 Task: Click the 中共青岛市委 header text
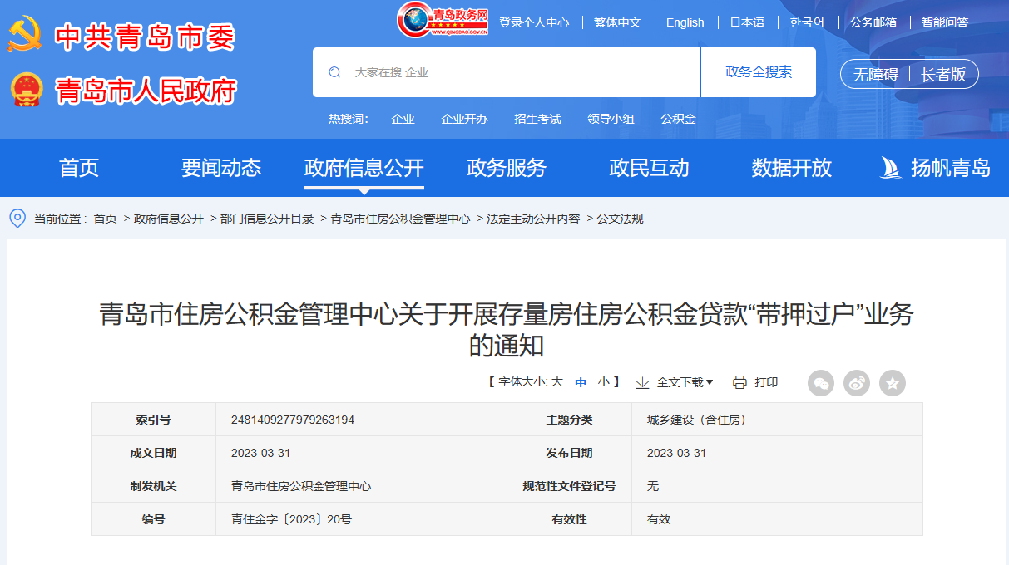(x=145, y=37)
